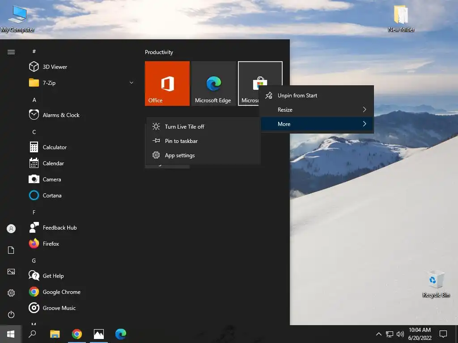Click the # section header

click(x=34, y=51)
